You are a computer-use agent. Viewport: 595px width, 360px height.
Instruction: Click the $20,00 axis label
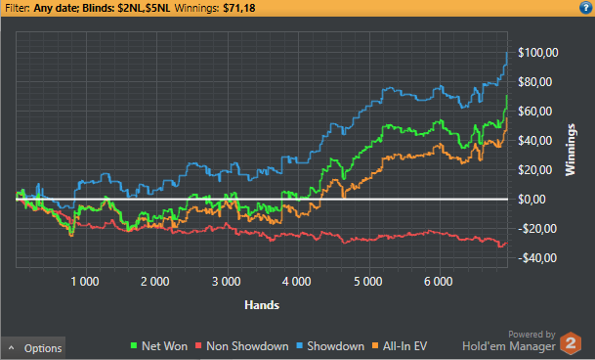pos(535,170)
